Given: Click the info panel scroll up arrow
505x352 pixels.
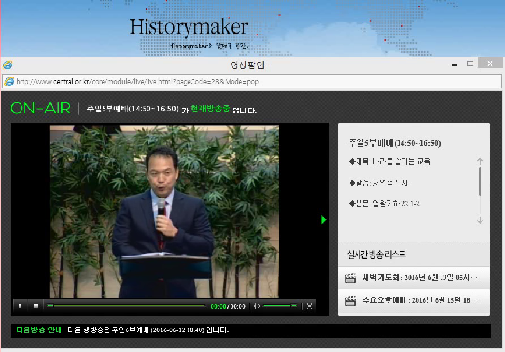Looking at the screenshot, I should (480, 161).
